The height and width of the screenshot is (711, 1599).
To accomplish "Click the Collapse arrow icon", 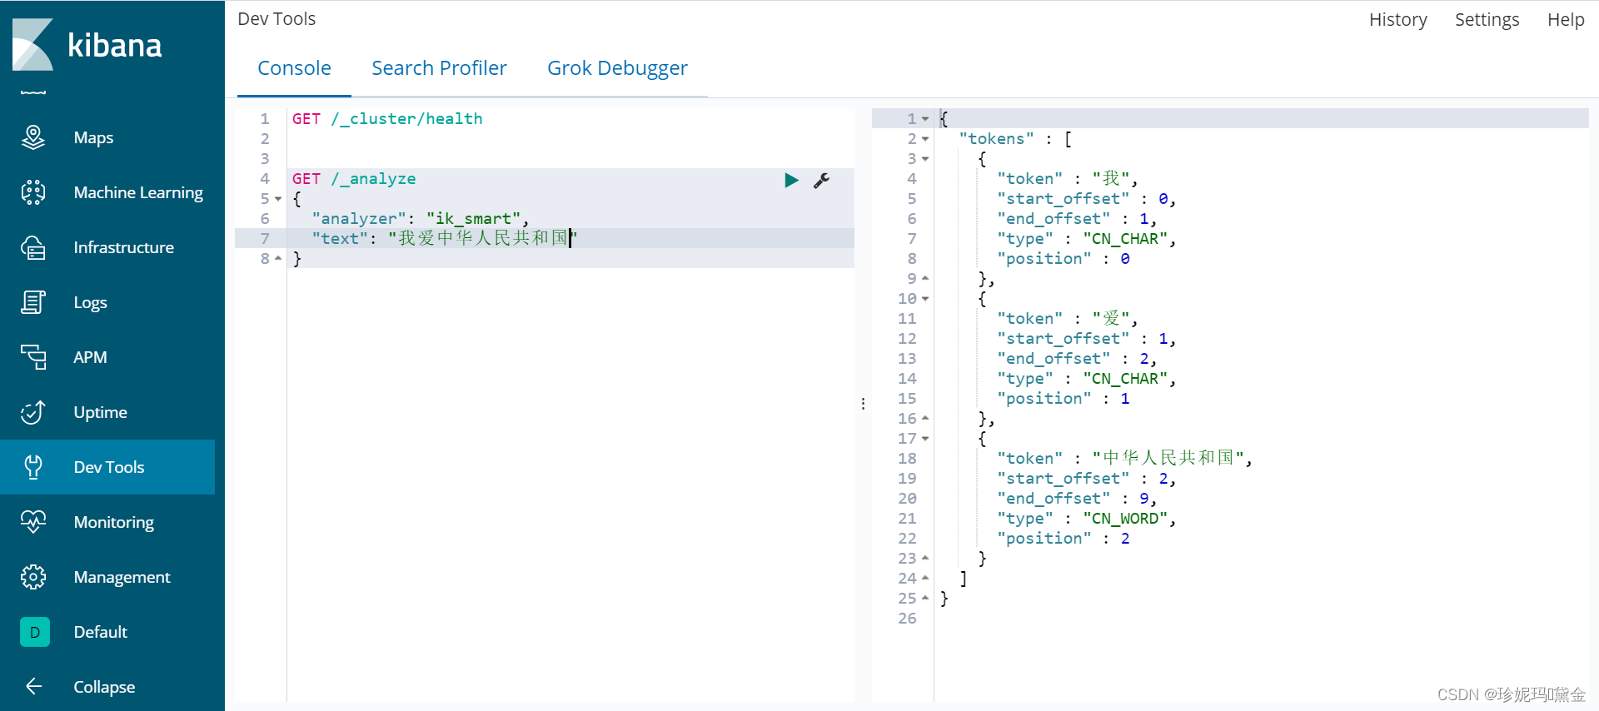I will click(33, 686).
